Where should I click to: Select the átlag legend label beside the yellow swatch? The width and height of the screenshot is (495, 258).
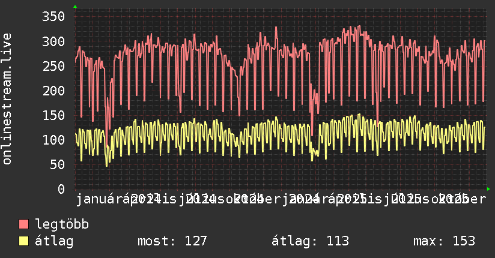[54, 241]
